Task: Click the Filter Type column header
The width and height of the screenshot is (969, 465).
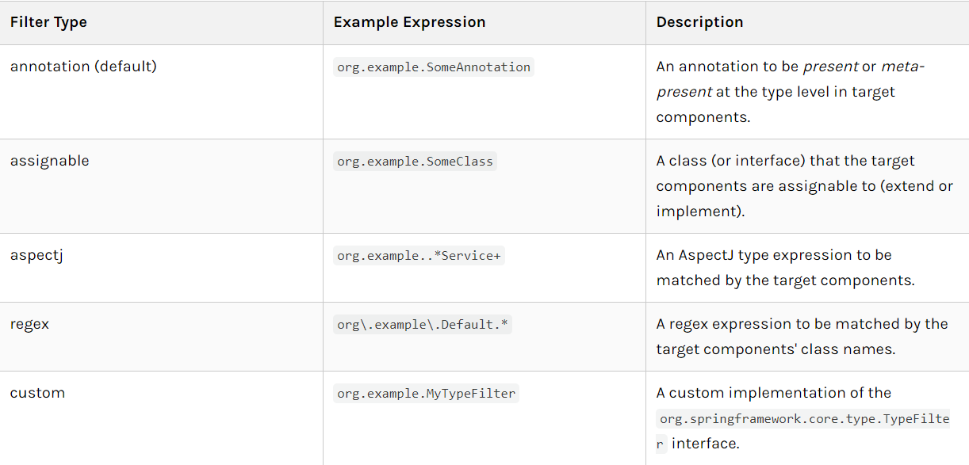Action: click(x=48, y=22)
